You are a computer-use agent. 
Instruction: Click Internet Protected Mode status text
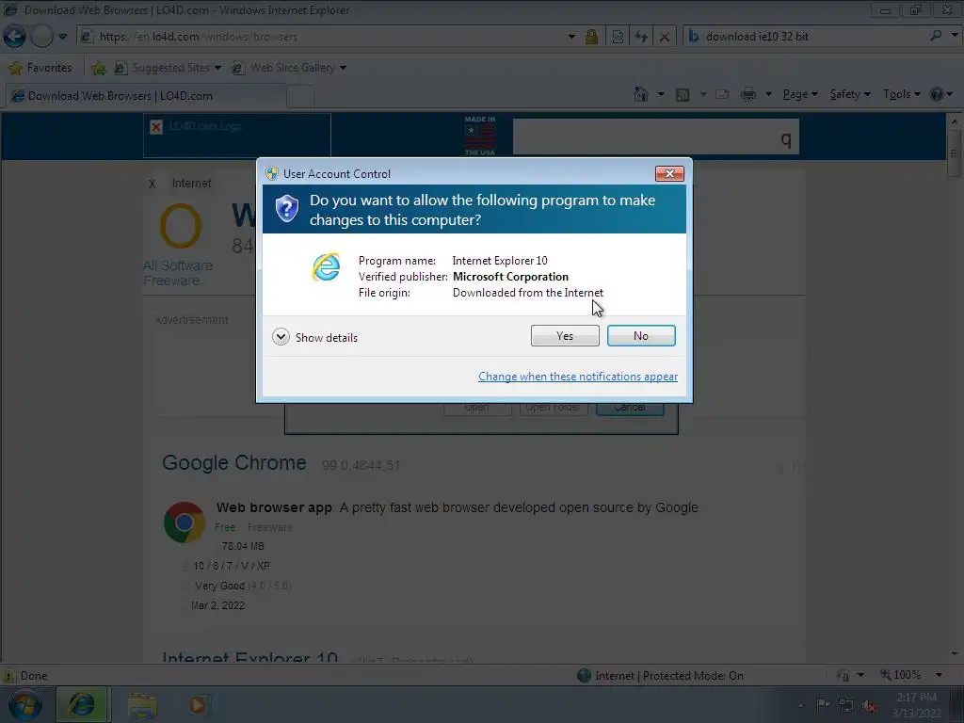click(669, 676)
